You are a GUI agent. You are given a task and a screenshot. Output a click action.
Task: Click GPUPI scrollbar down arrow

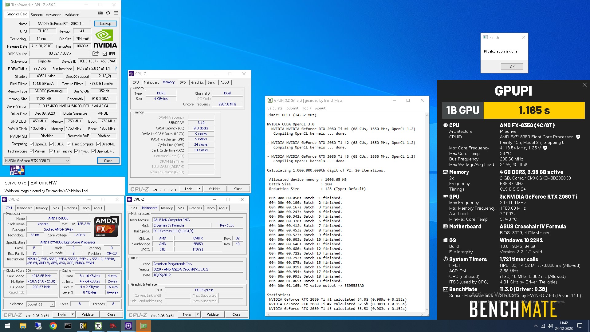tap(427, 310)
